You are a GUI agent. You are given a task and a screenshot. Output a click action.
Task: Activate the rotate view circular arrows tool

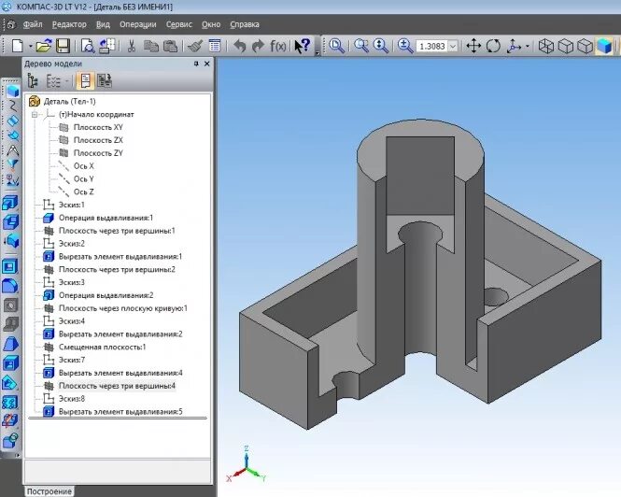pos(493,46)
